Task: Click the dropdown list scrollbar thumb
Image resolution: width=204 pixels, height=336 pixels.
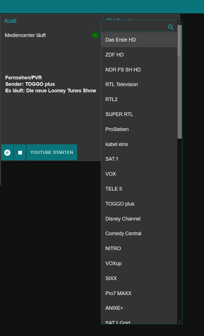Action: click(179, 82)
